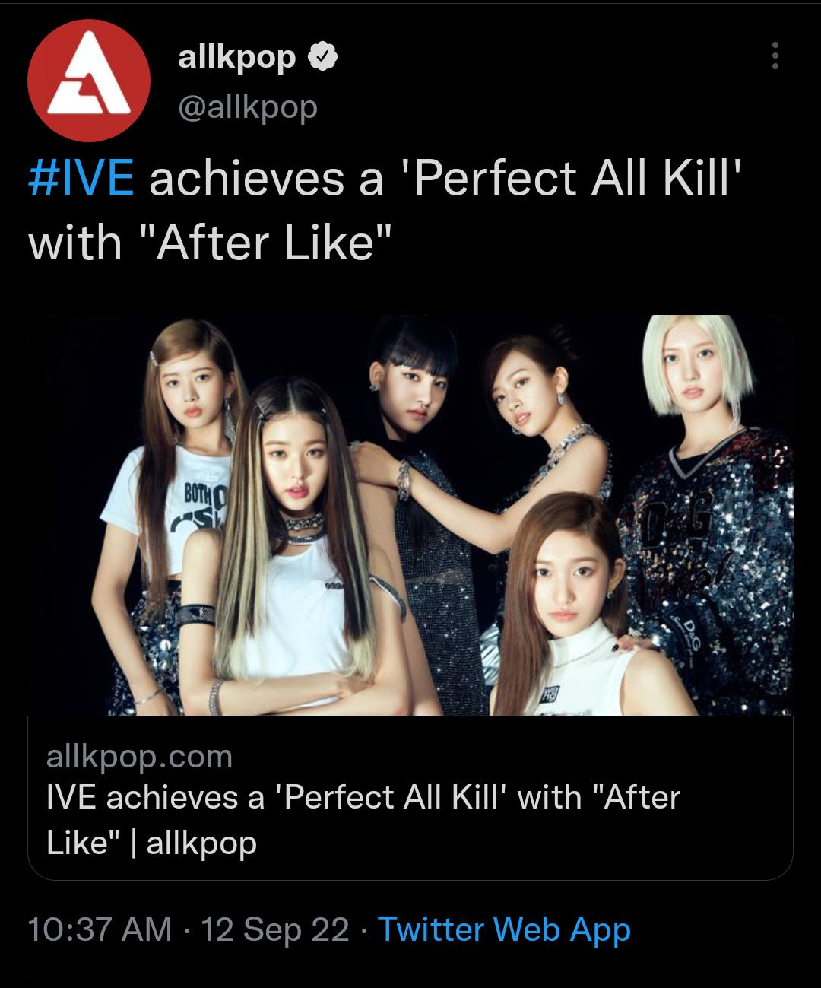Open the allkpop.com link card domain

click(x=139, y=757)
